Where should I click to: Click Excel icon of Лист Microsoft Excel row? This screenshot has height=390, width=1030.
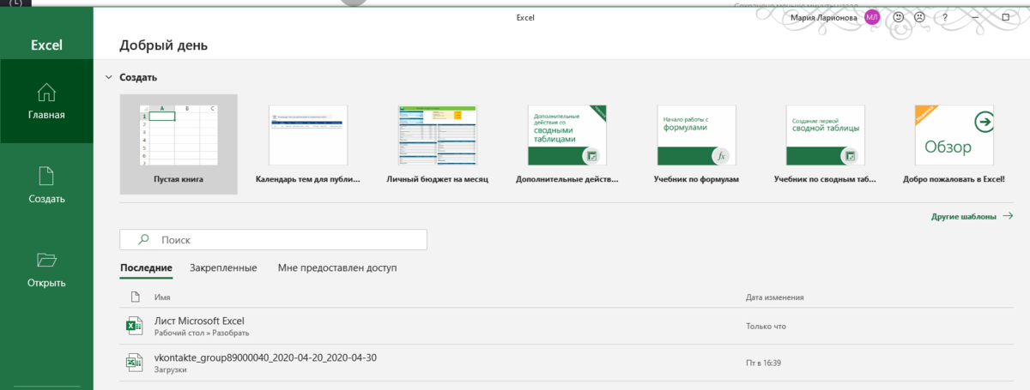point(134,326)
